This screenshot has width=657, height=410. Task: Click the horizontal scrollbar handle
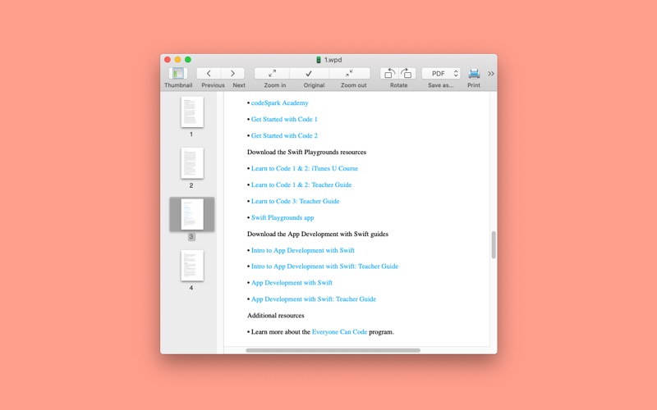(x=333, y=350)
